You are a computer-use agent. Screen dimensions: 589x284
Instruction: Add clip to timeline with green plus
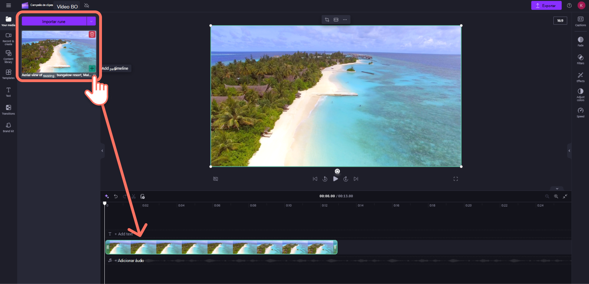pos(92,68)
